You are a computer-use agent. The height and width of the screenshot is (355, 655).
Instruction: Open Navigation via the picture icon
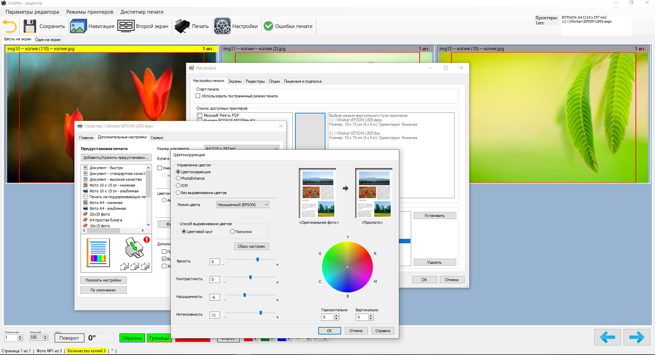[x=78, y=26]
